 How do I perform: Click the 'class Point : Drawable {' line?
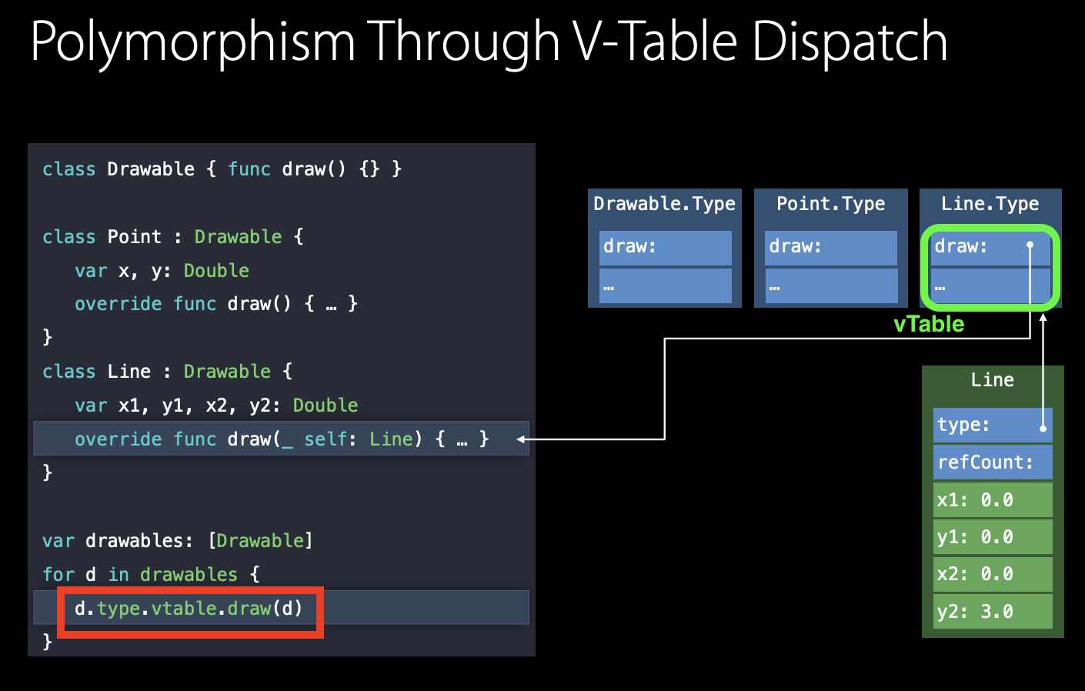click(x=173, y=237)
